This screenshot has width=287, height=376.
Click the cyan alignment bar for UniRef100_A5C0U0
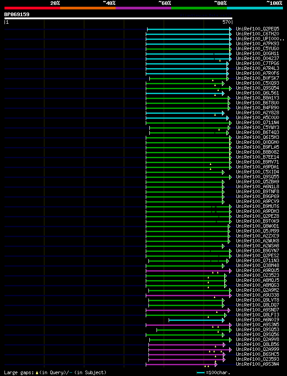pos(187,118)
